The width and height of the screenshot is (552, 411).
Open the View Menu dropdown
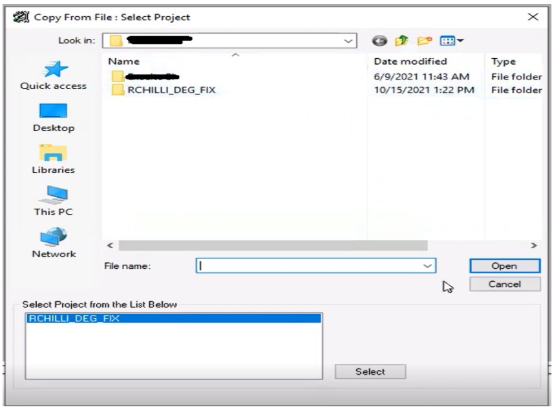click(x=452, y=41)
